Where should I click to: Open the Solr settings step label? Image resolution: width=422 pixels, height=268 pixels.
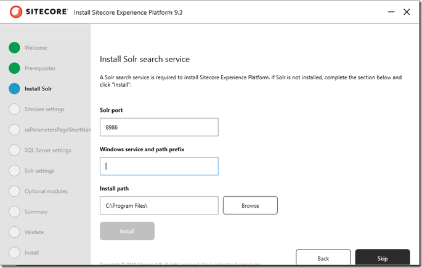point(39,171)
